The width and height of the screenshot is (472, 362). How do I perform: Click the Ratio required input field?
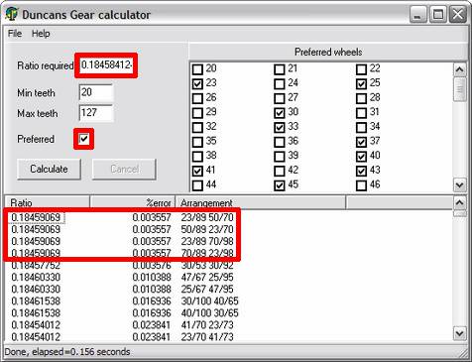[106, 65]
